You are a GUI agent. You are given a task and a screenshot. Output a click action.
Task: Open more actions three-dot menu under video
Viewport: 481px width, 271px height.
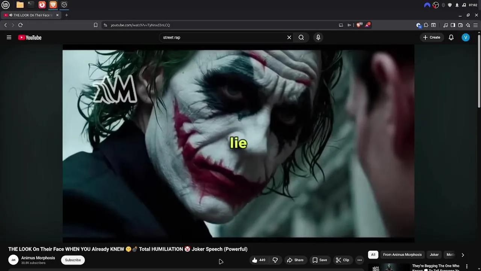(x=360, y=260)
